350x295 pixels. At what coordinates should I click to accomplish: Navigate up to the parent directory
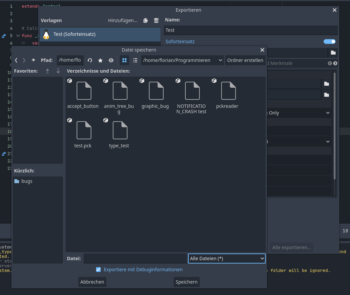pyautogui.click(x=33, y=60)
